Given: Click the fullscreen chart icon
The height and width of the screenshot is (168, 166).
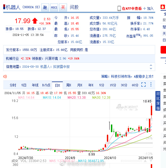Looking at the screenshot, I should 143,85.
